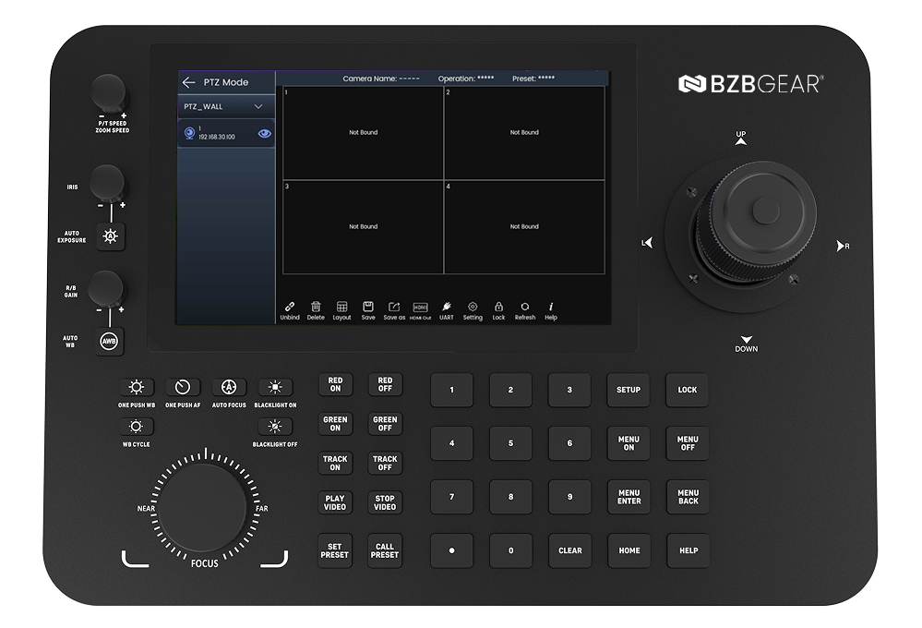922x628 pixels.
Task: Expand the PTZ_WALL dropdown
Action: click(258, 106)
